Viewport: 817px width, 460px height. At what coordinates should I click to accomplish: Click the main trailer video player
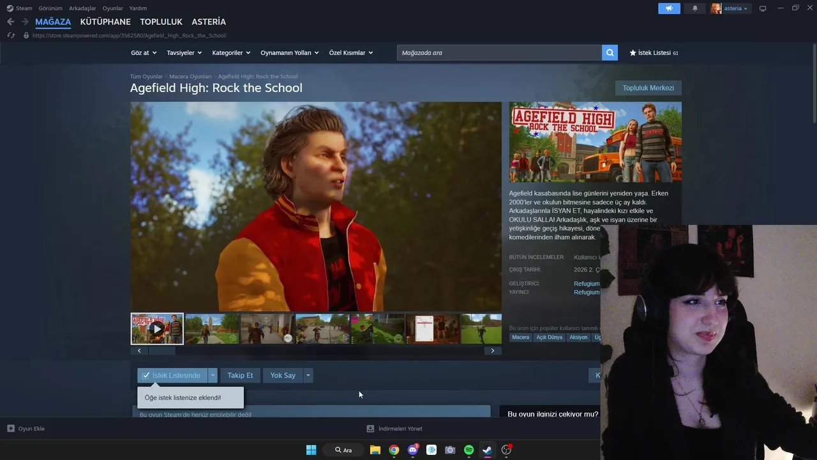[316, 206]
